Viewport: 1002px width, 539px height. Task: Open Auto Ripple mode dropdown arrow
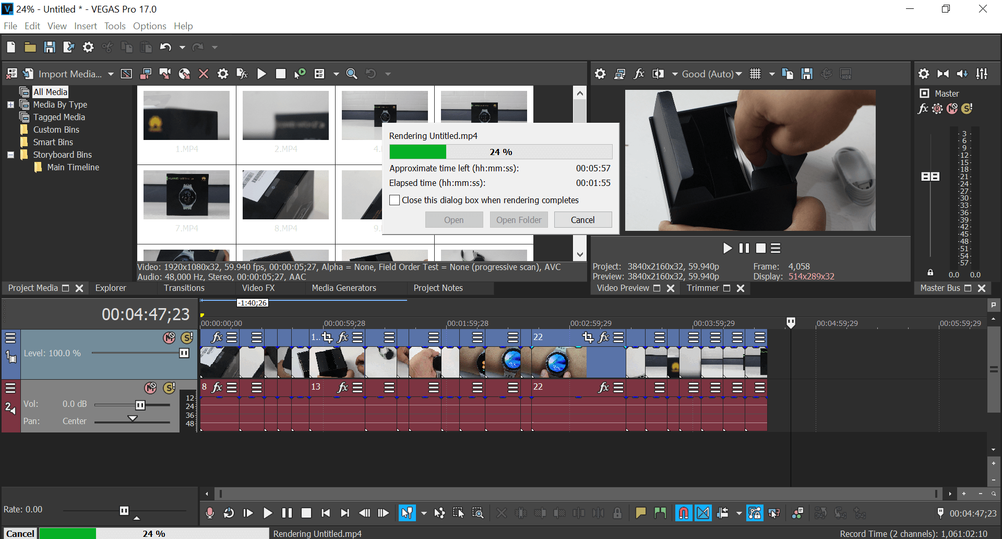point(739,513)
